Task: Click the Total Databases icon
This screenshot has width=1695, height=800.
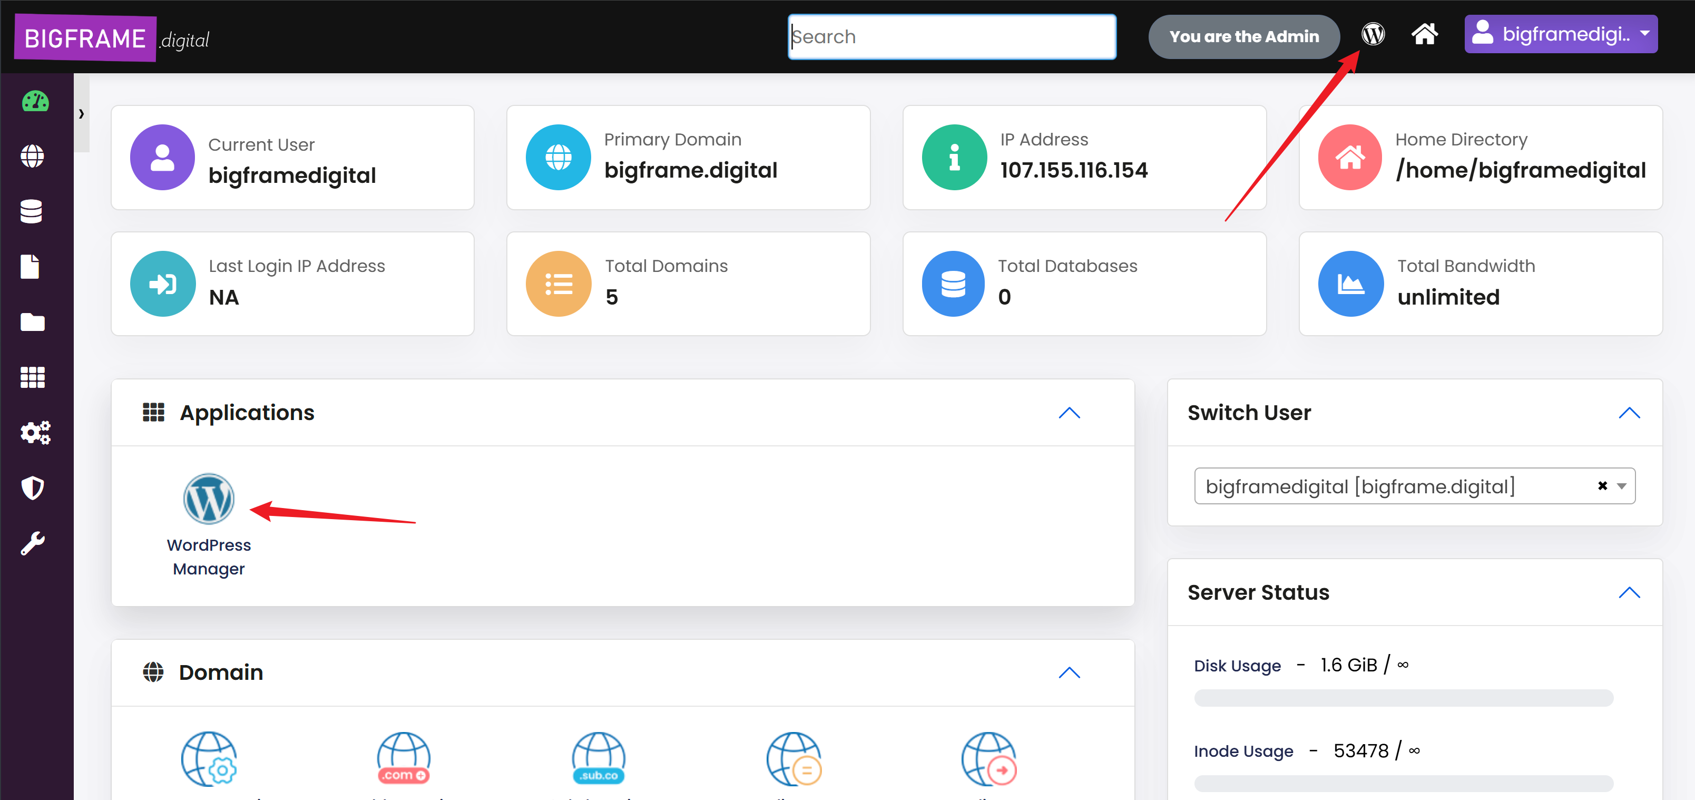Action: 954,284
